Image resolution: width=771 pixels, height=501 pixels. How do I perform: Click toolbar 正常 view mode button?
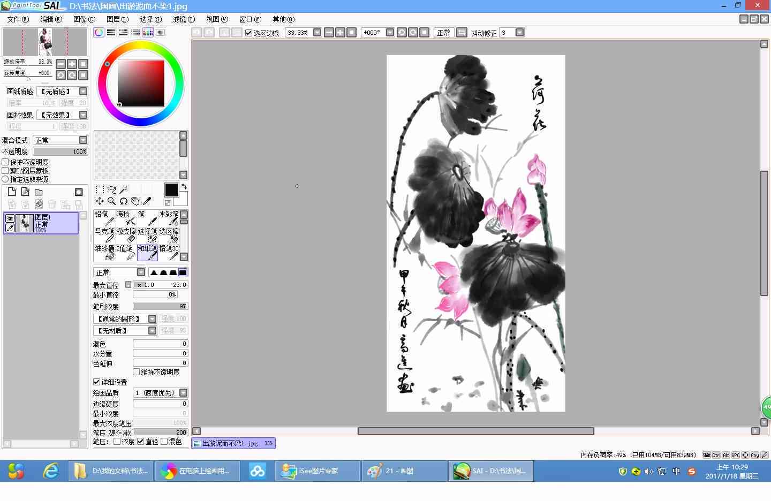pyautogui.click(x=443, y=33)
